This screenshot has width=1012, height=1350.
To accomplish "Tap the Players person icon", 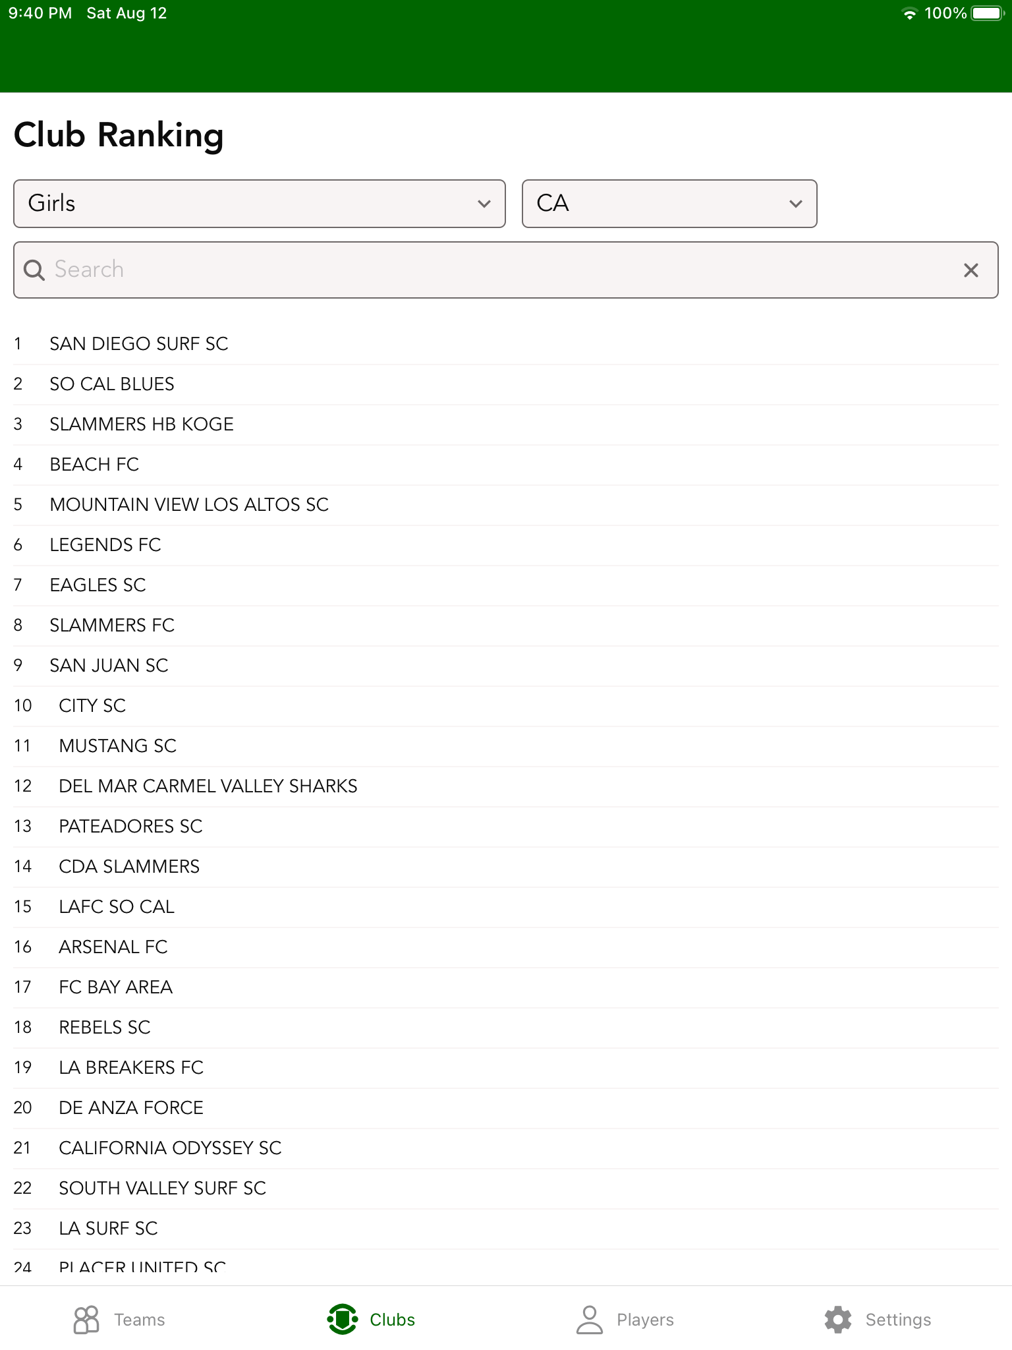I will pyautogui.click(x=589, y=1319).
